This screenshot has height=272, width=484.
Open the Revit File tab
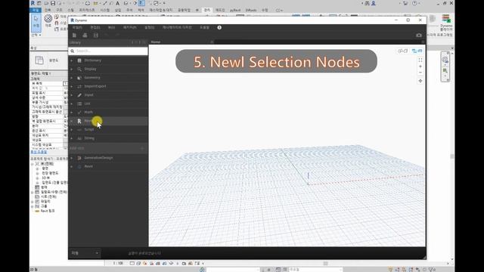point(36,10)
